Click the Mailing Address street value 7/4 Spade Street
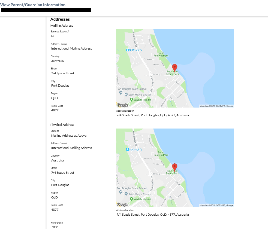The image size is (268, 229). pyautogui.click(x=63, y=73)
